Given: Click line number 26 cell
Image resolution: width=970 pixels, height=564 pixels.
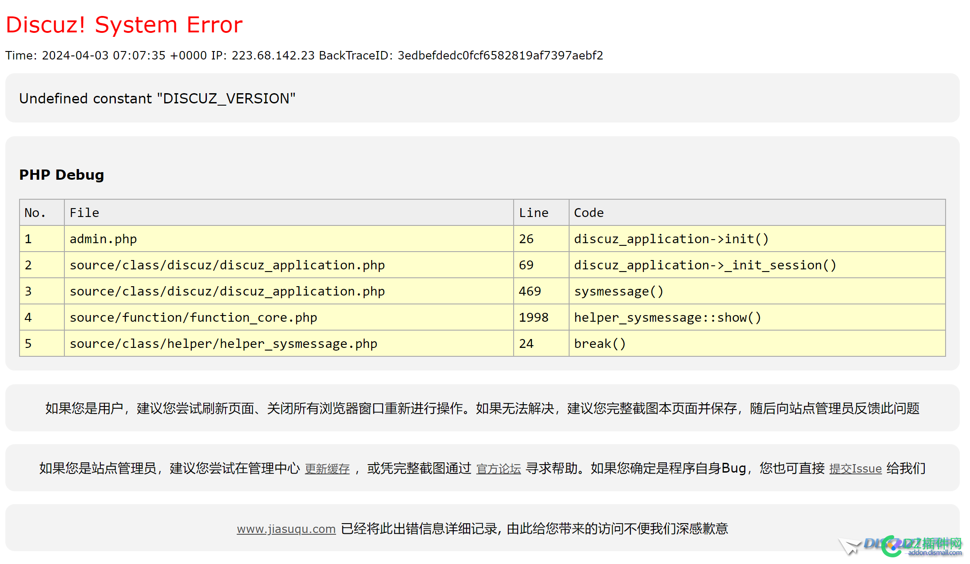Looking at the screenshot, I should (x=541, y=239).
